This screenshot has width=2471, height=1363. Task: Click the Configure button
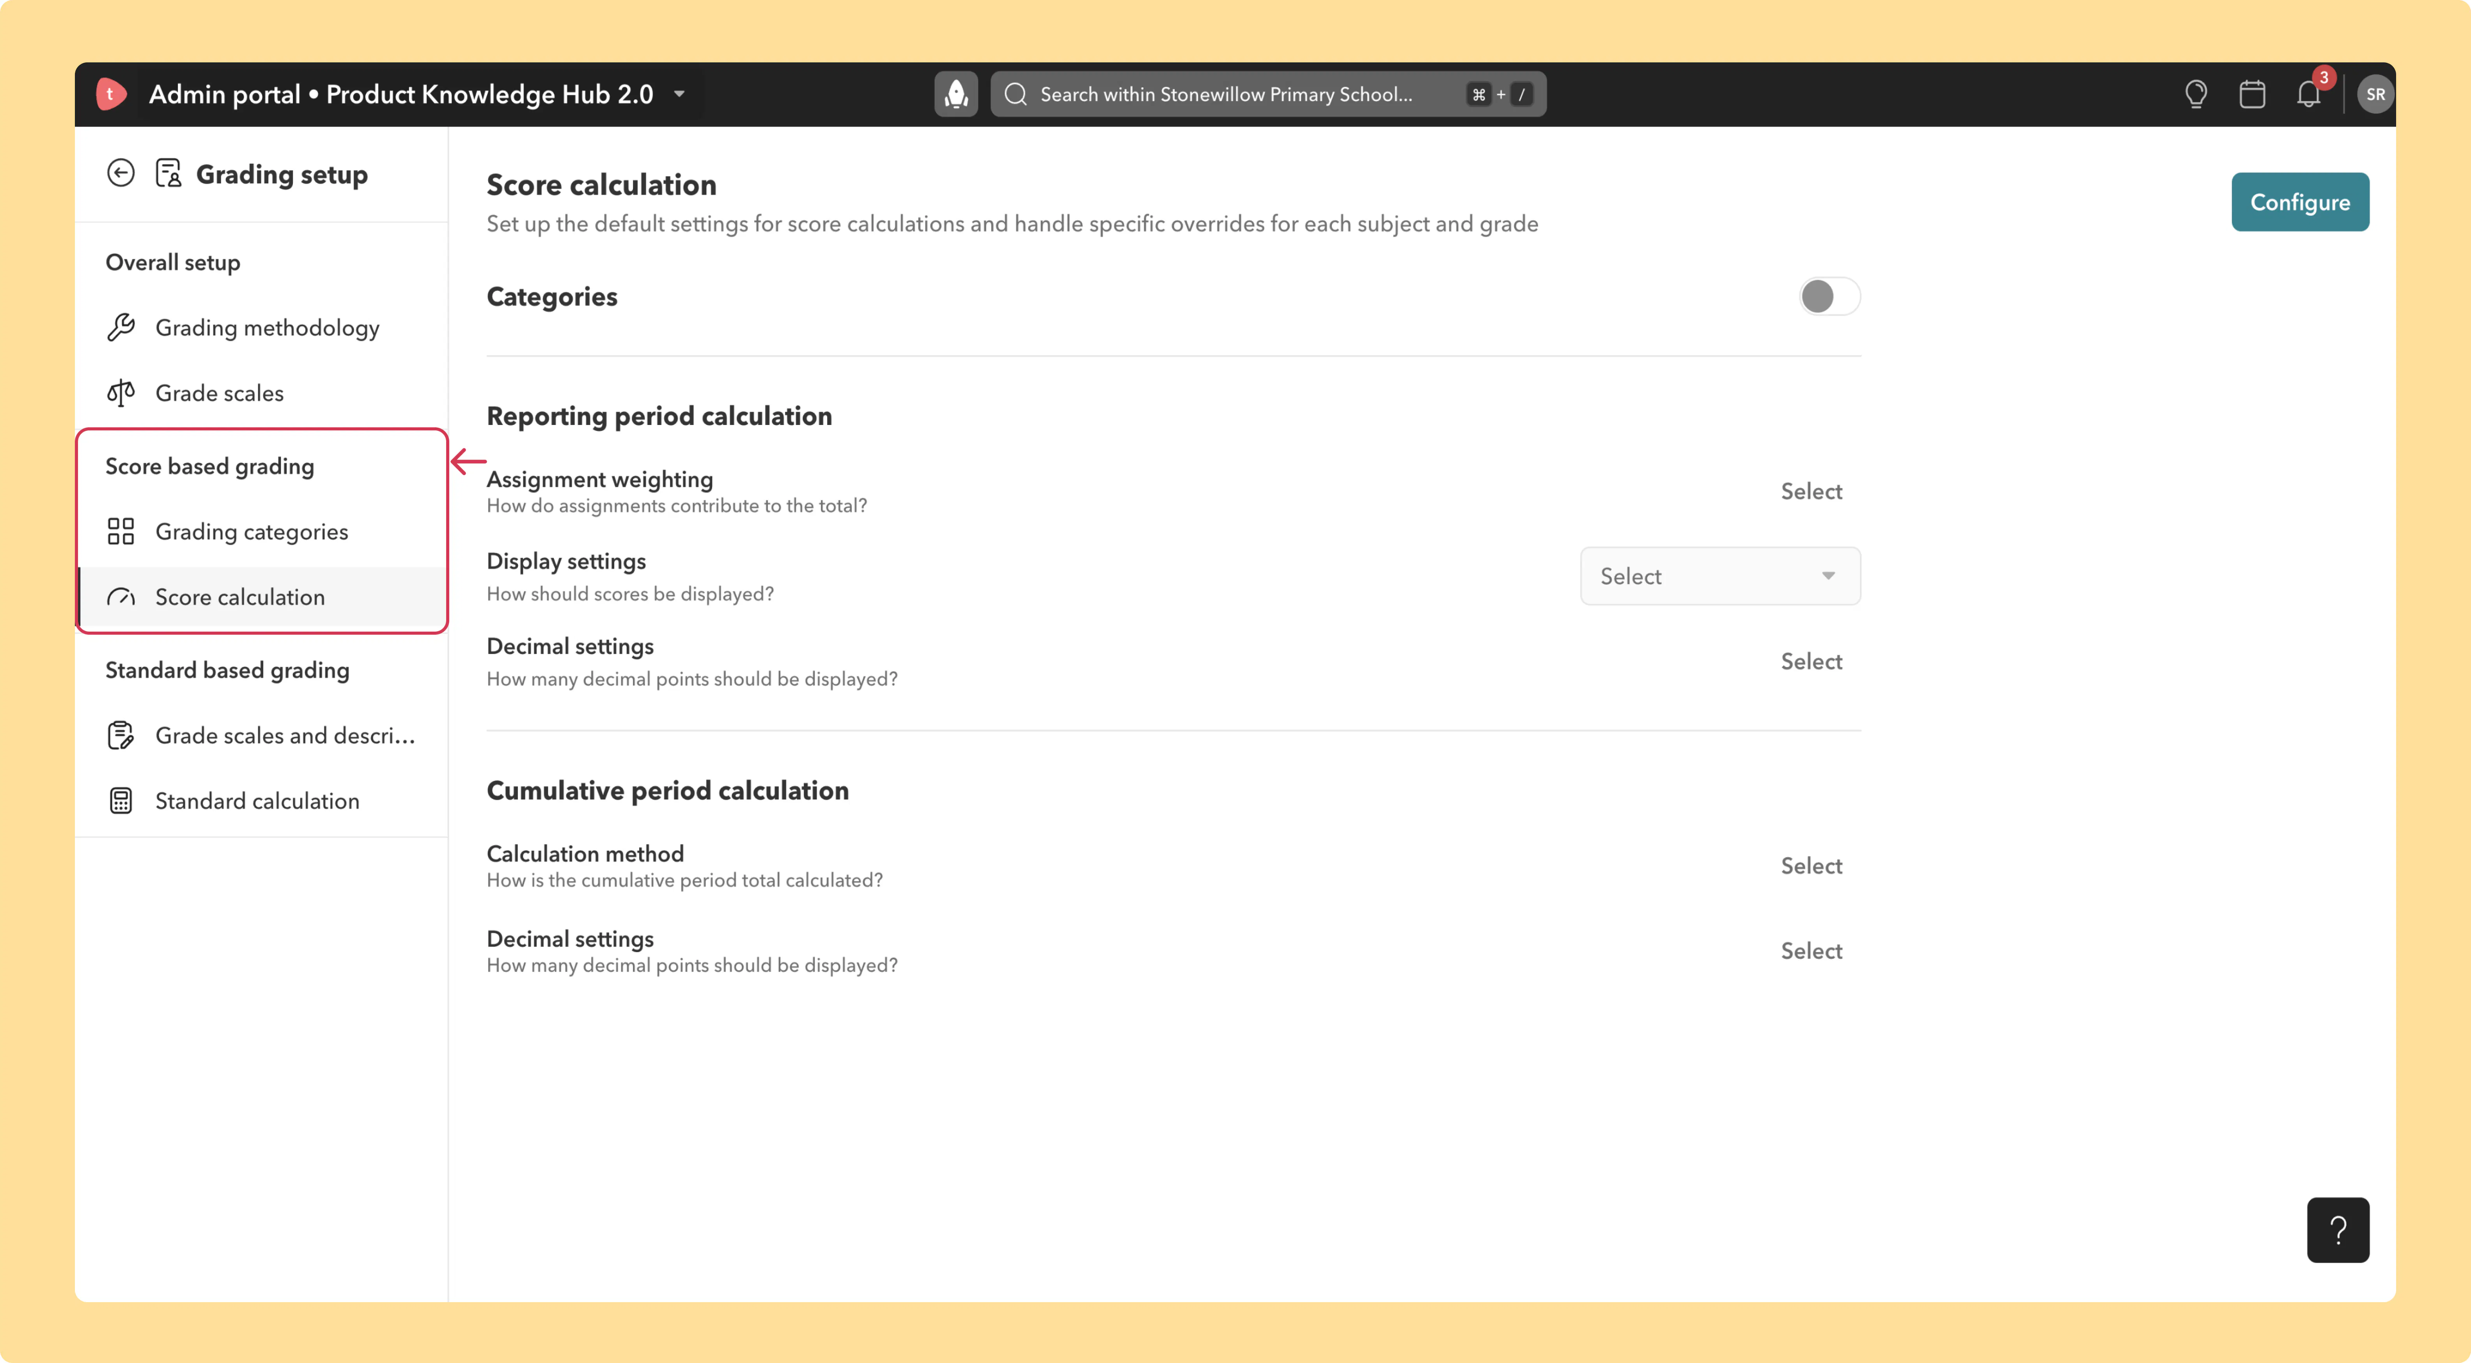click(2299, 202)
